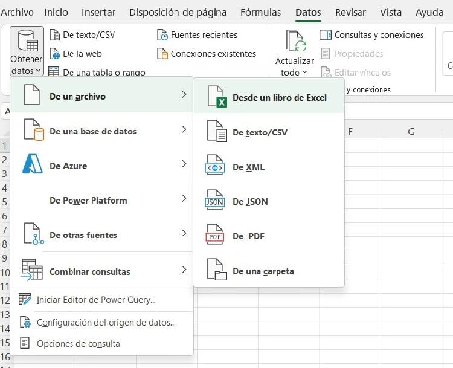
Task: Open Opciones de consulta
Action: [x=101, y=343]
